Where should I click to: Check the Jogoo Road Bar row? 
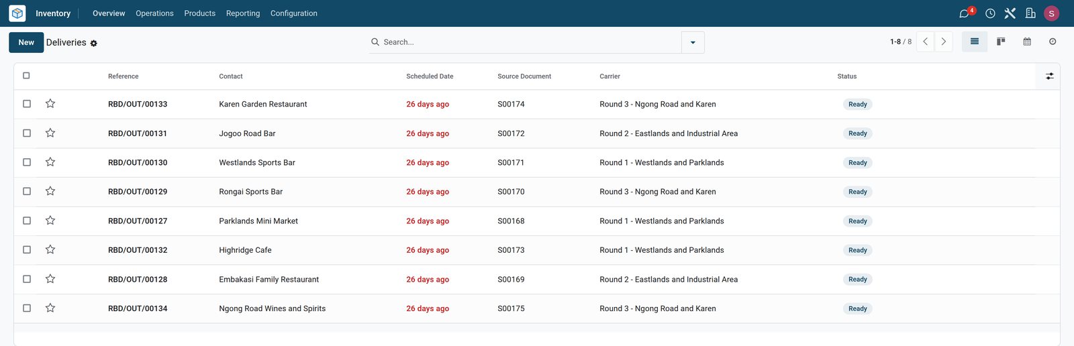(x=27, y=133)
